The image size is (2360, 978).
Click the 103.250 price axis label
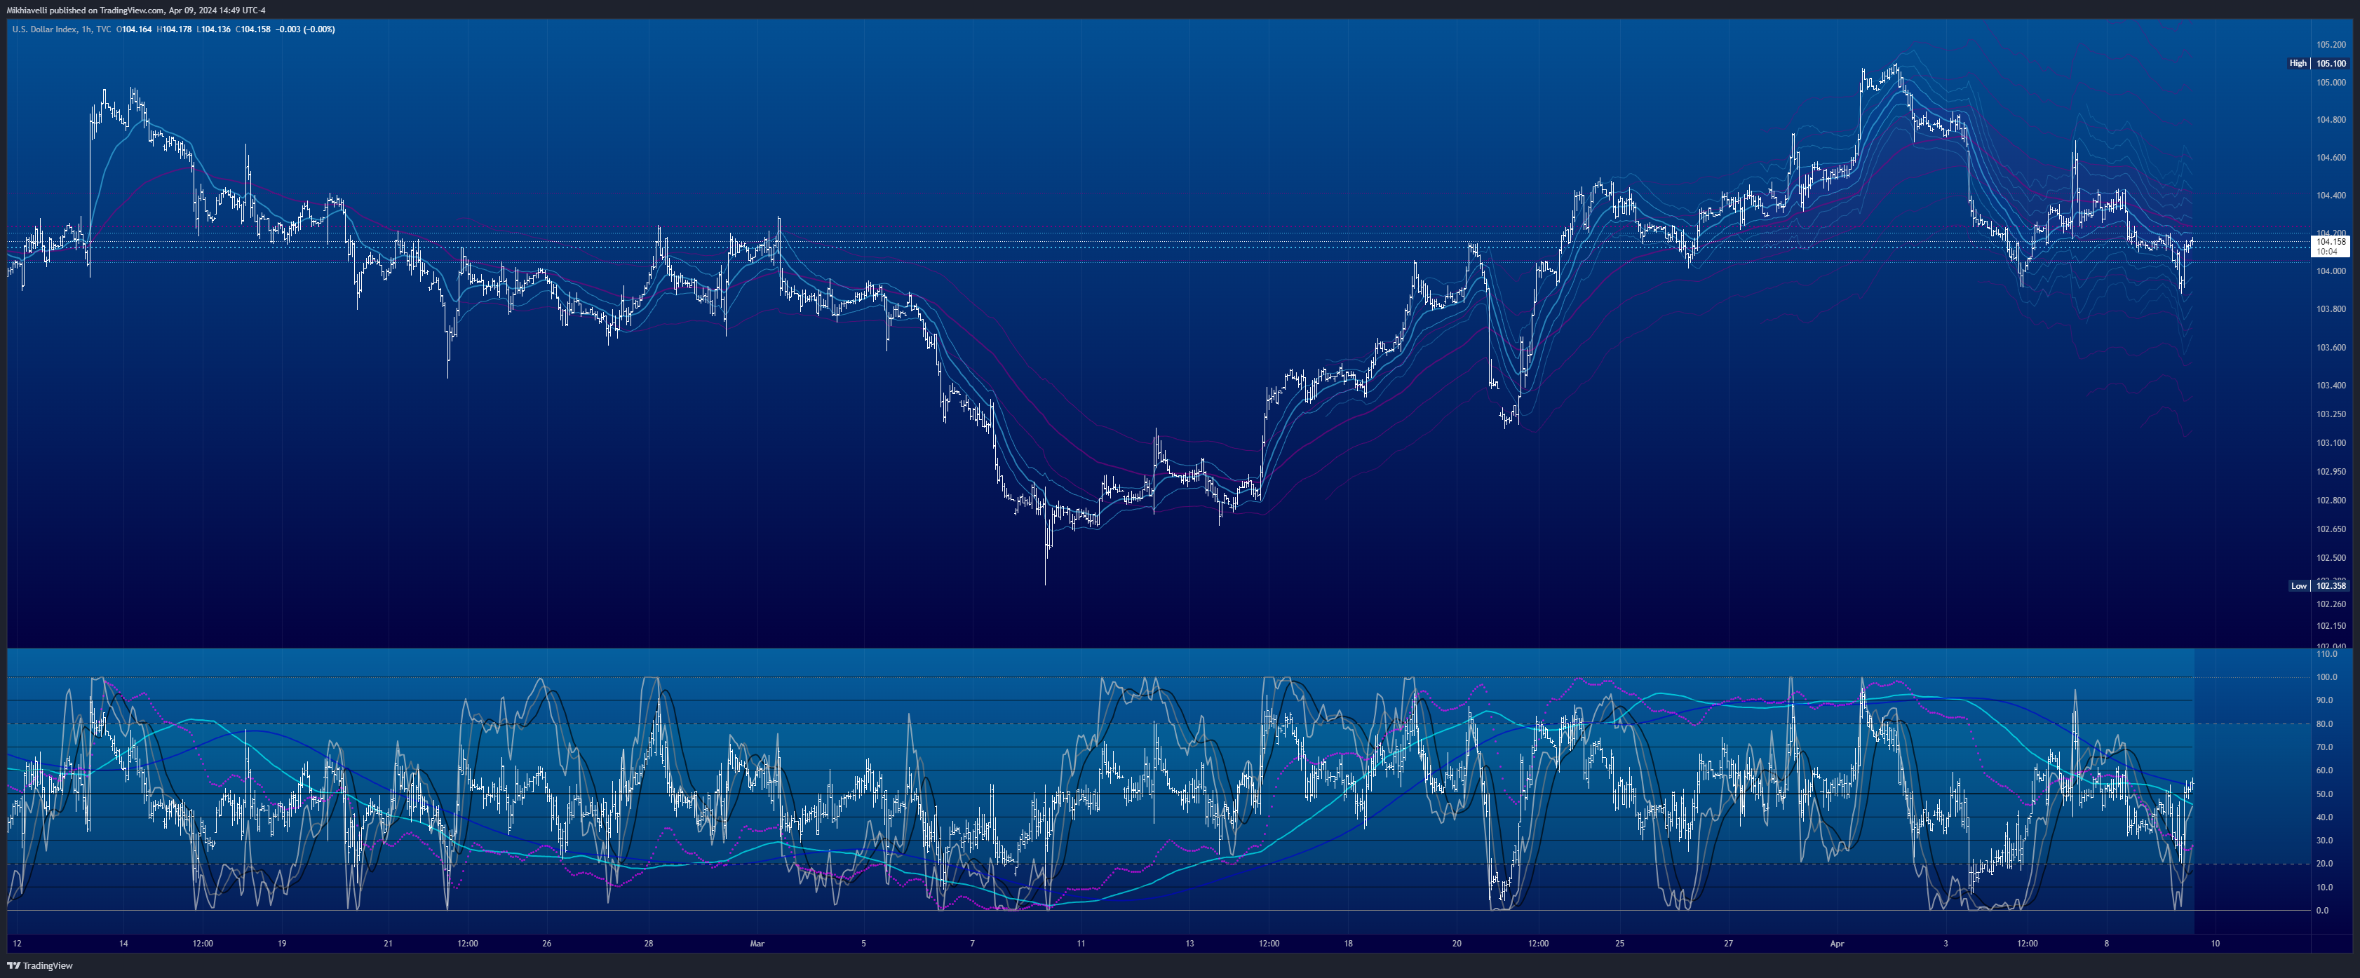point(2331,414)
